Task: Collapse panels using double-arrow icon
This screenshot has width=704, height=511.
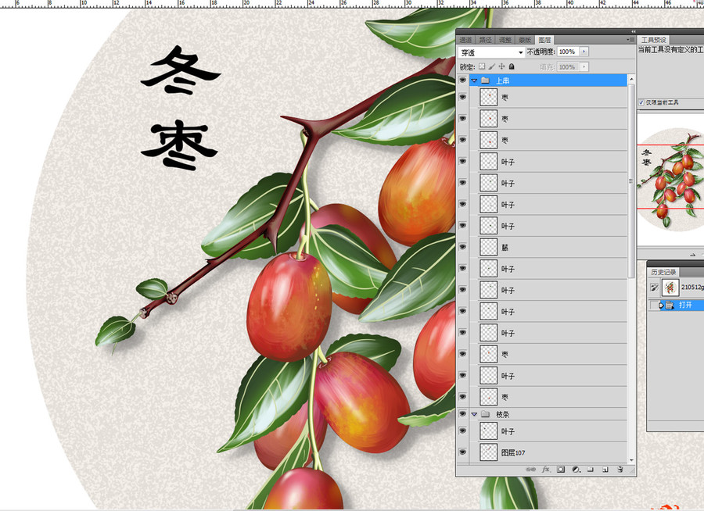Action: pos(634,31)
